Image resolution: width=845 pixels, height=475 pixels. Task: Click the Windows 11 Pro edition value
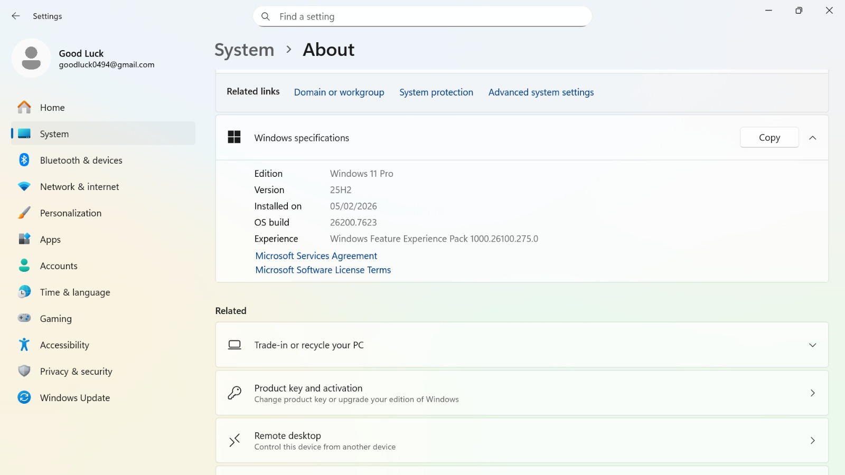click(x=362, y=174)
